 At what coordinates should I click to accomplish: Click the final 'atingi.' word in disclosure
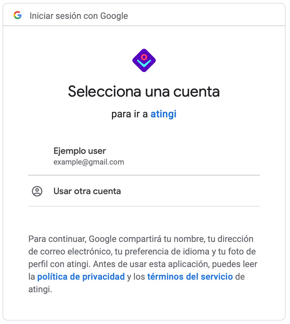pos(40,289)
